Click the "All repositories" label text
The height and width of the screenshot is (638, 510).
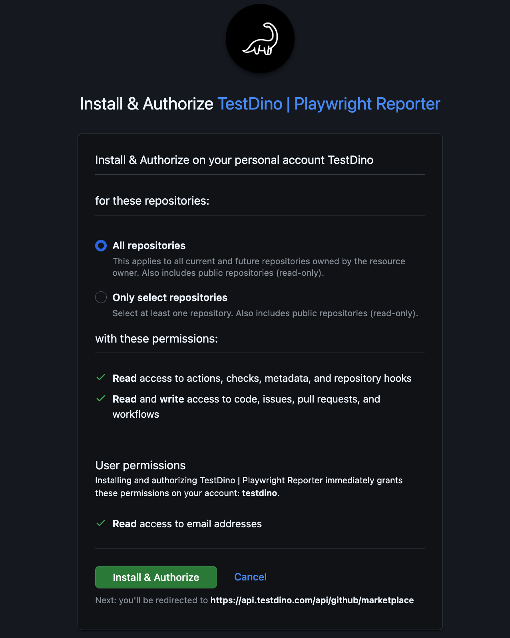pyautogui.click(x=149, y=245)
